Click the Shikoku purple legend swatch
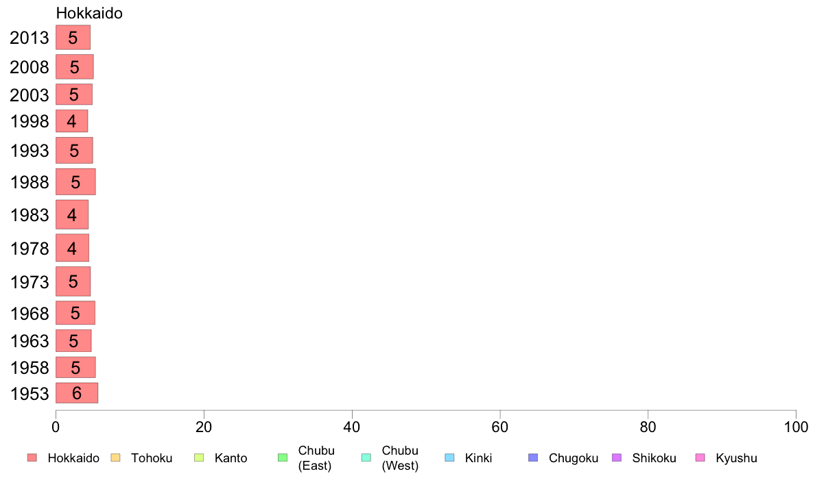 tap(617, 457)
